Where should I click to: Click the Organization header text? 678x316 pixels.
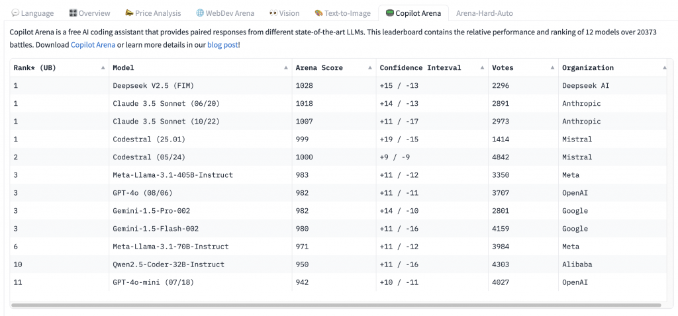(588, 68)
